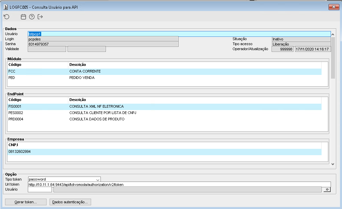Click the undo/refresh arrow toolbar icon

pos(7,17)
